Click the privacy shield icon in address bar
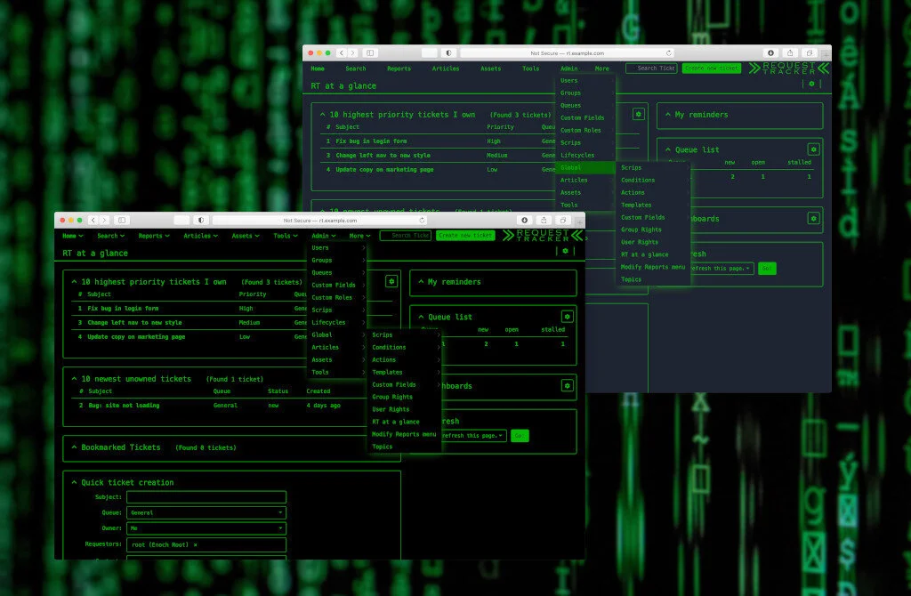 coord(200,220)
